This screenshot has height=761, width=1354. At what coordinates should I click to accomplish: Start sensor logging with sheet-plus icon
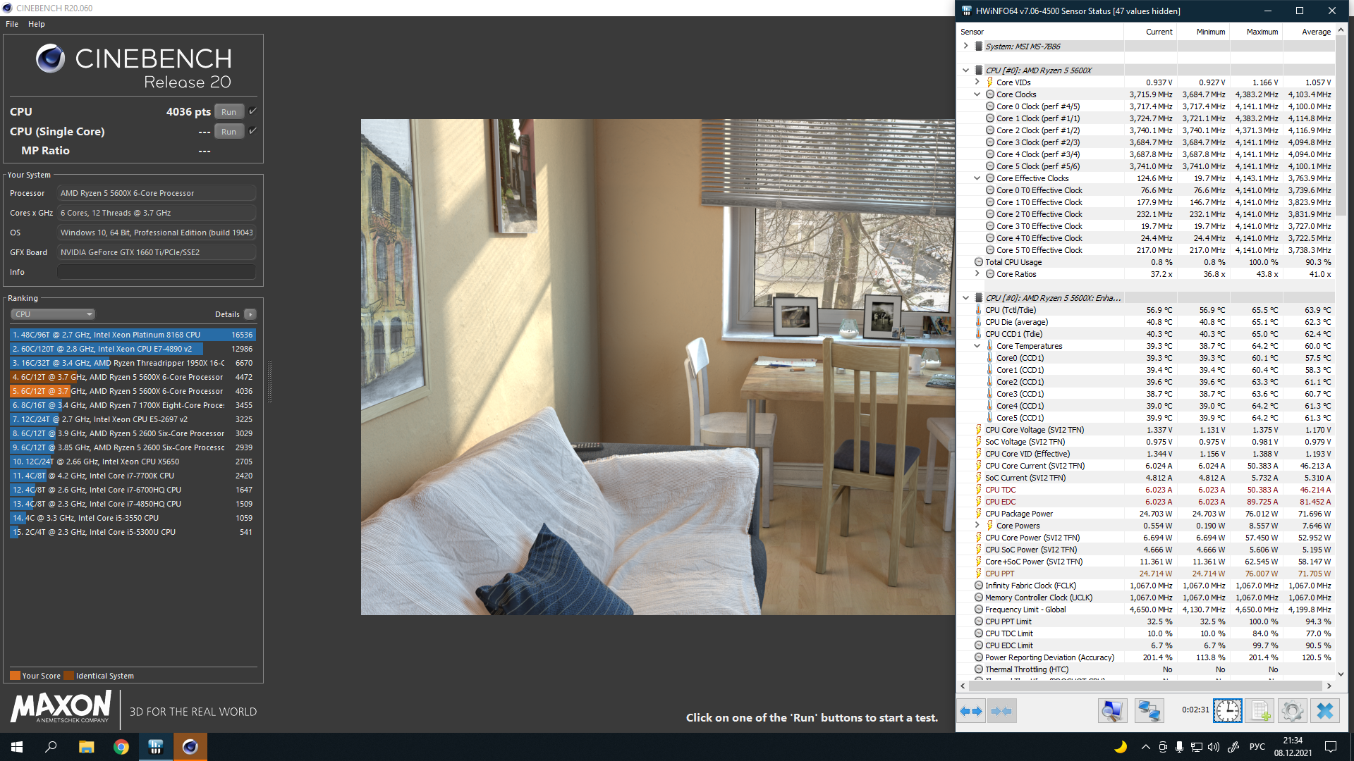(1260, 711)
